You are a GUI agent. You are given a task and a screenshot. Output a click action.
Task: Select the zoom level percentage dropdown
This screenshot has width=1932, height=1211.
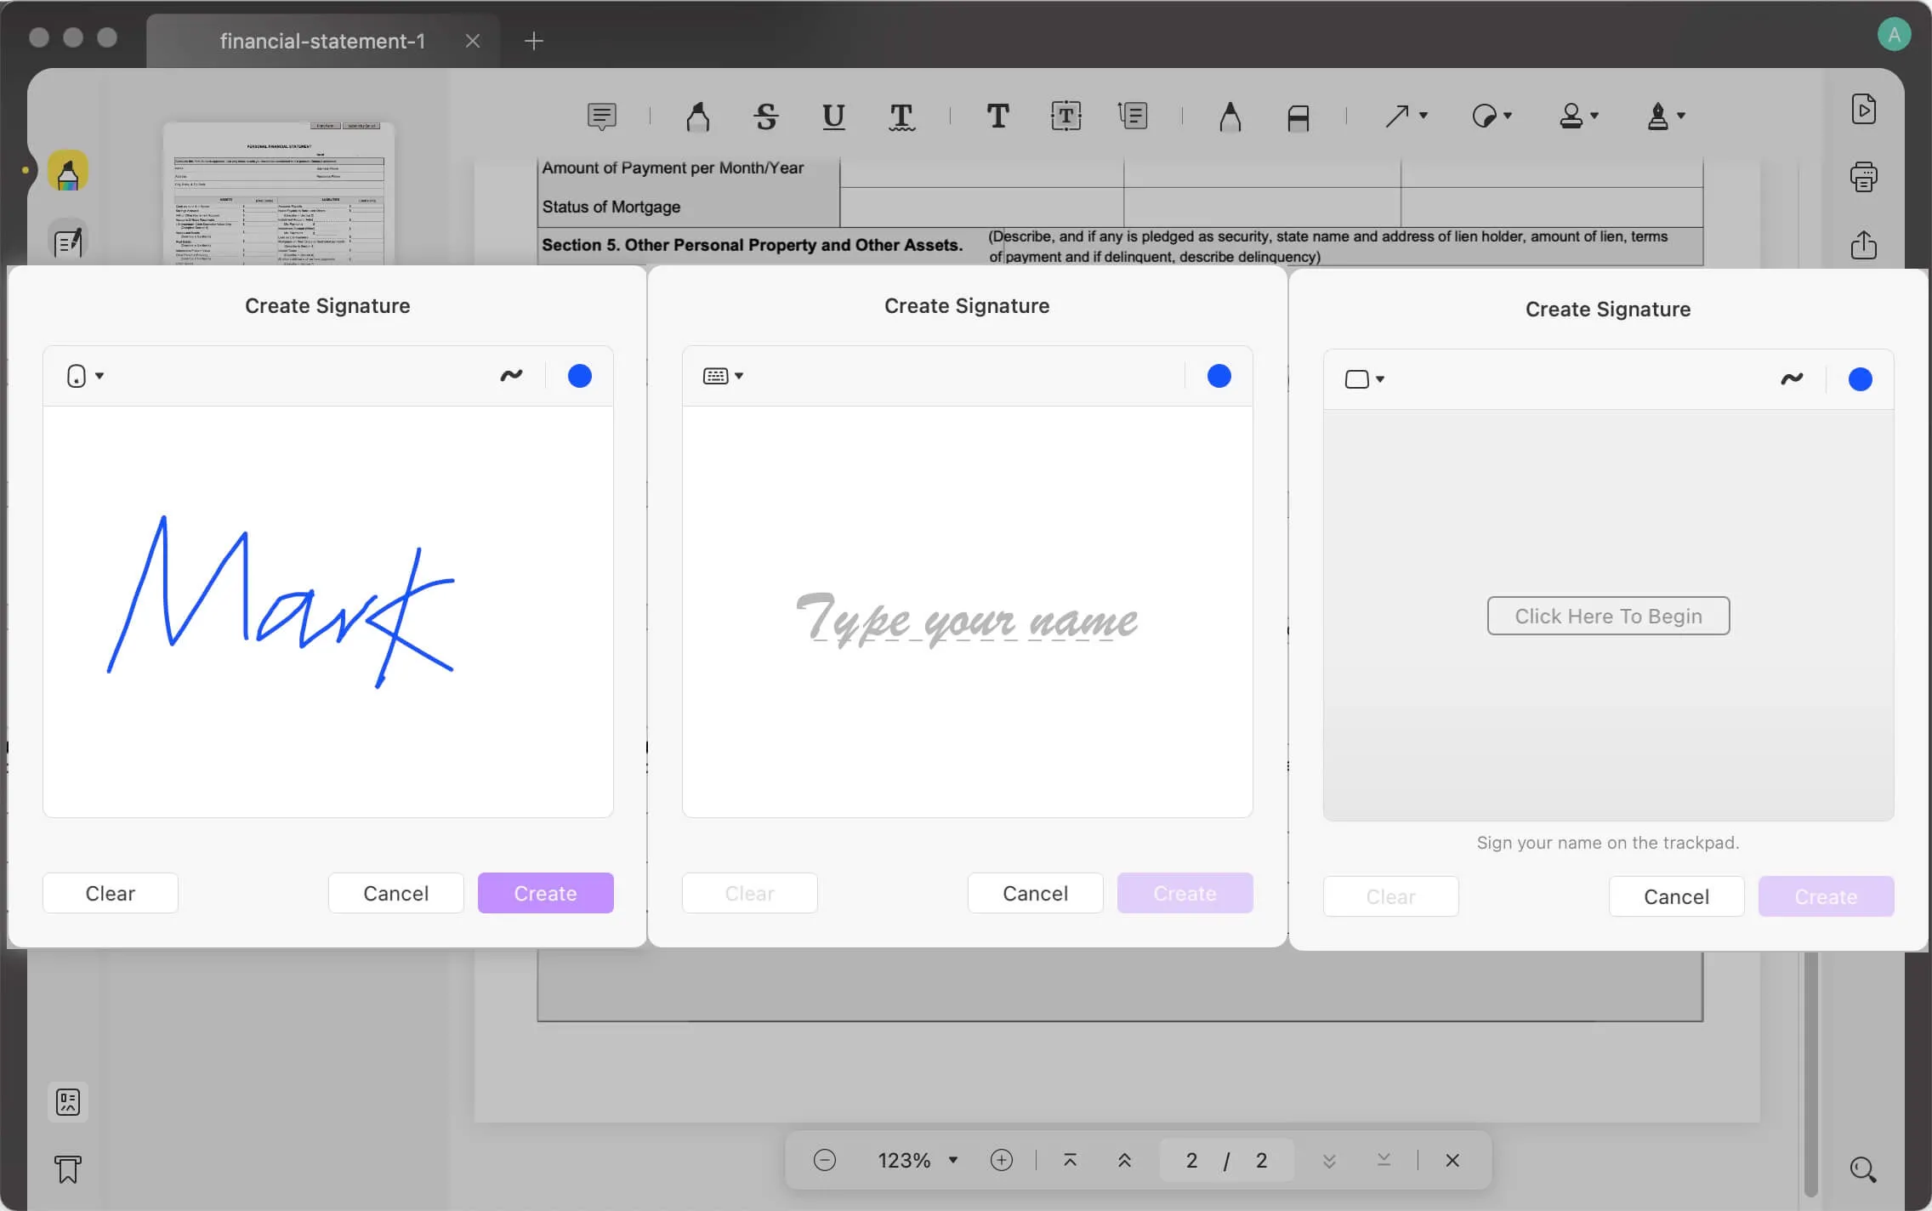pyautogui.click(x=913, y=1159)
